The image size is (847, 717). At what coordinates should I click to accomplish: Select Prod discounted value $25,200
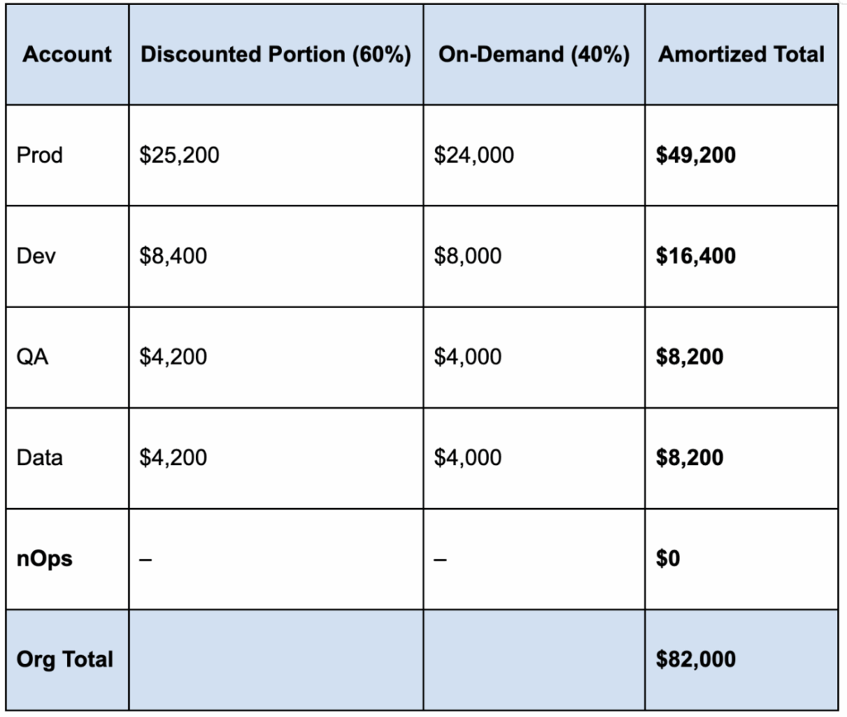(x=179, y=154)
